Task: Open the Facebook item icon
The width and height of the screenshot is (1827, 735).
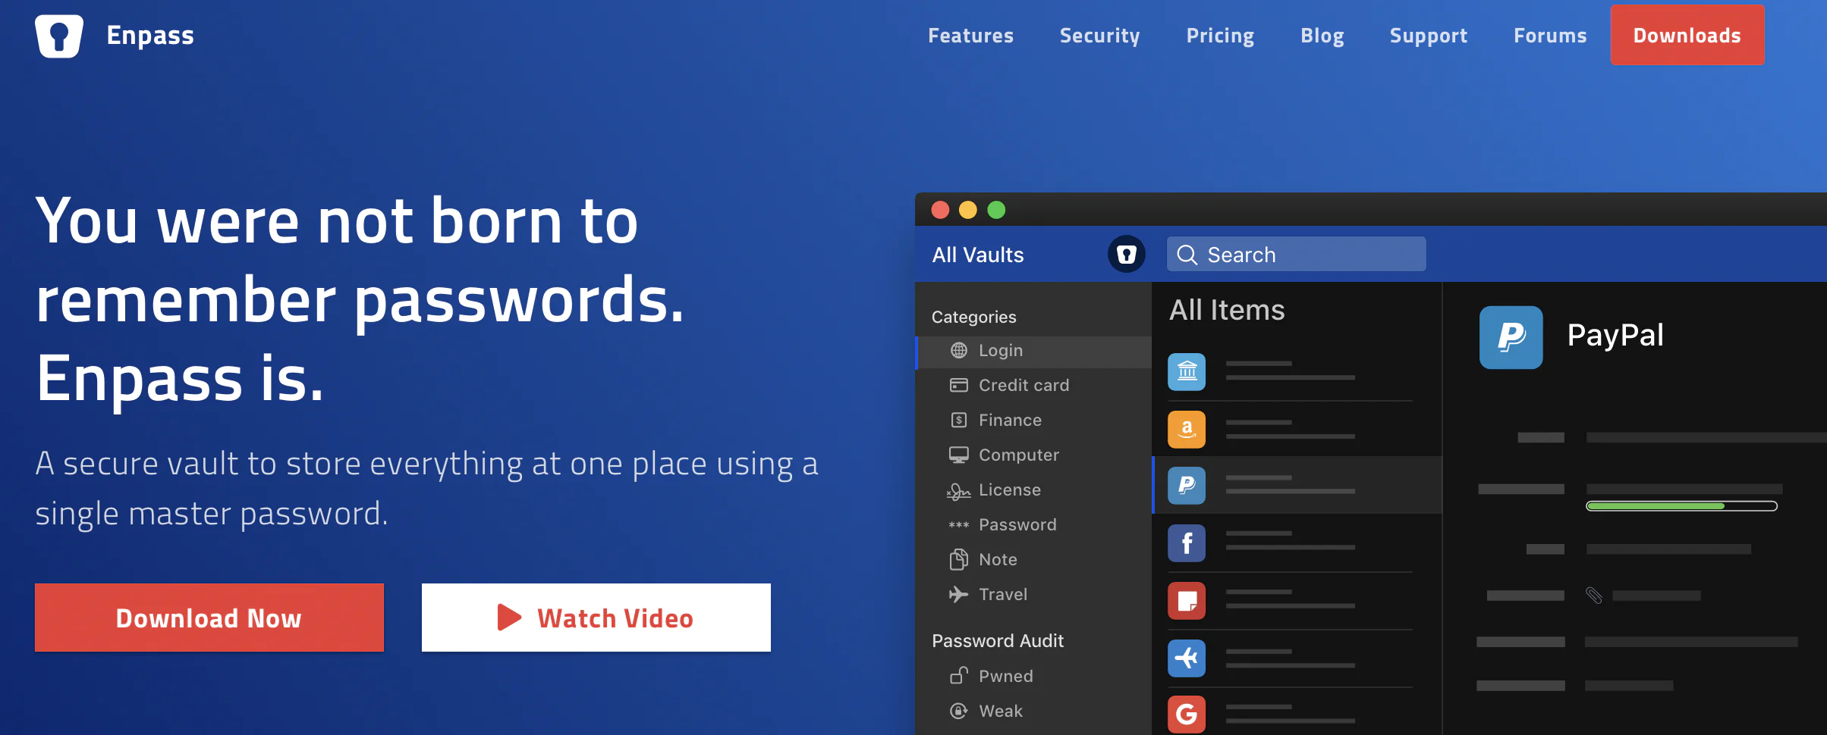Action: click(1187, 543)
